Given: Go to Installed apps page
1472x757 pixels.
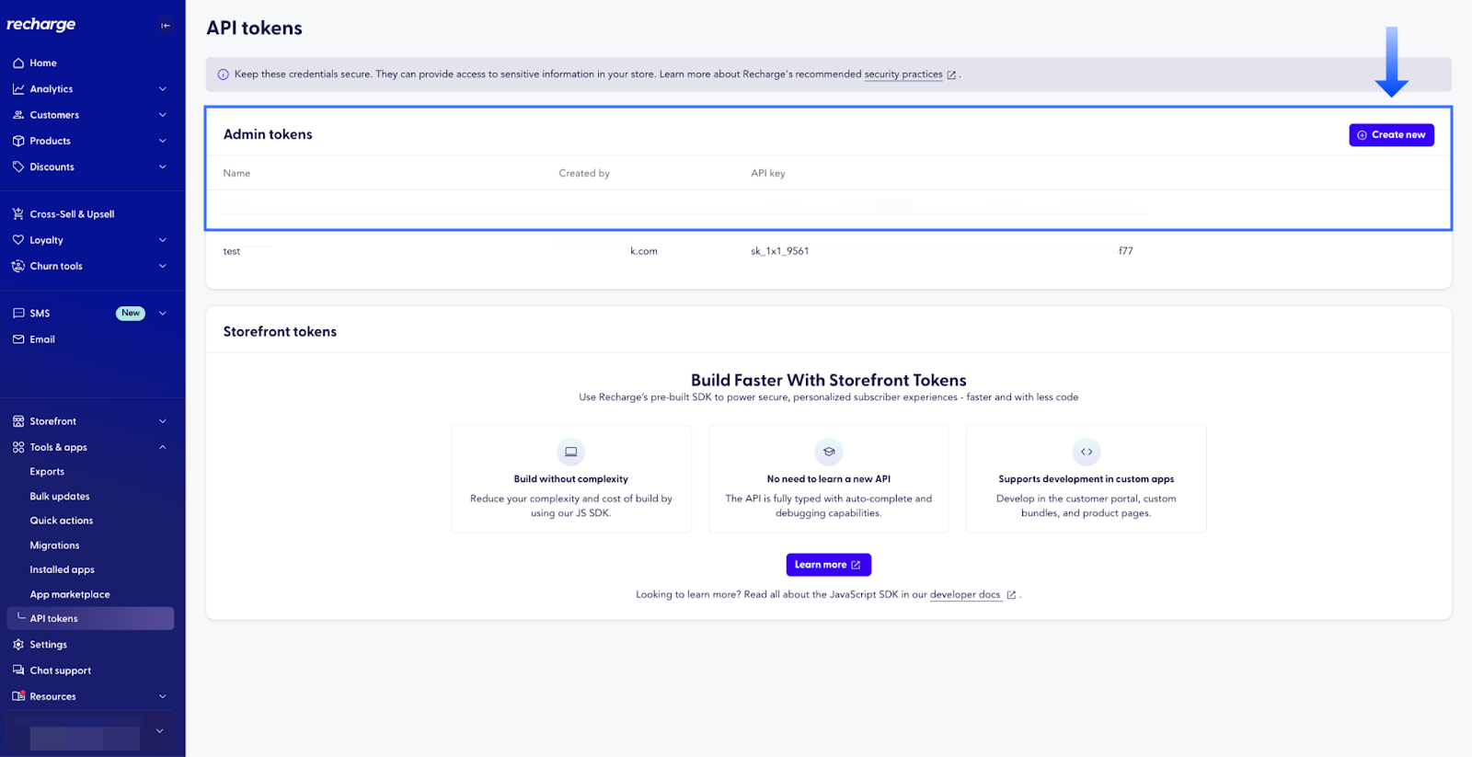Looking at the screenshot, I should [x=62, y=570].
